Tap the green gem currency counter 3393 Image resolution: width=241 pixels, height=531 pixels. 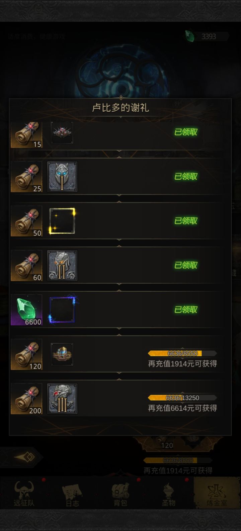(x=207, y=36)
